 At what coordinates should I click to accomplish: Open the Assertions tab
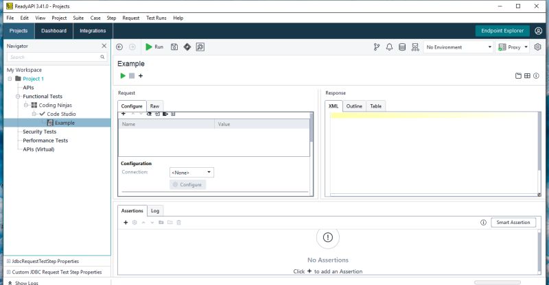[132, 210]
